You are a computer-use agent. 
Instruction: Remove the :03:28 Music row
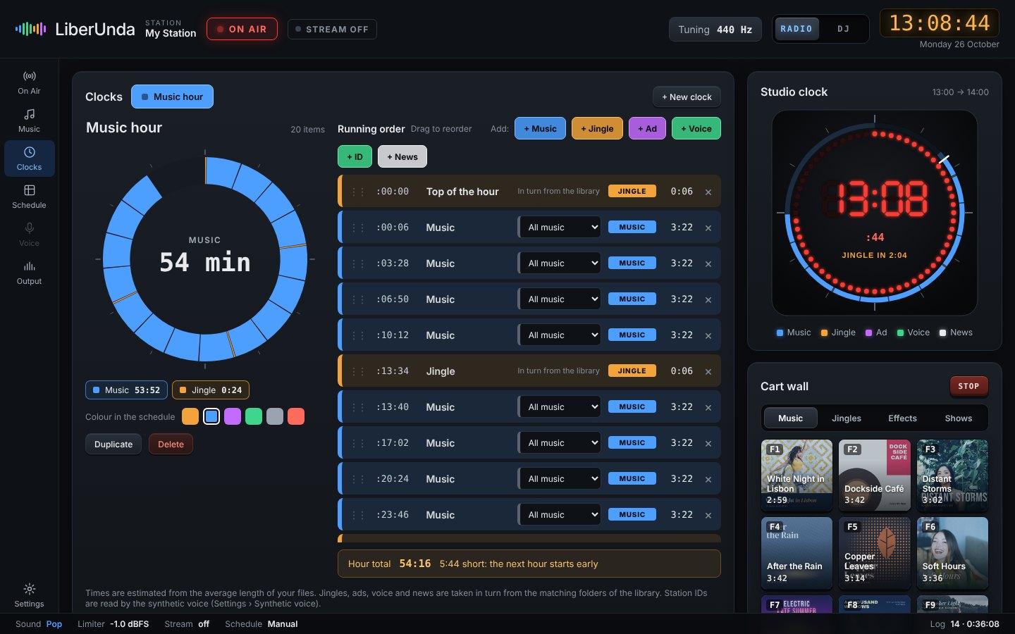(708, 263)
